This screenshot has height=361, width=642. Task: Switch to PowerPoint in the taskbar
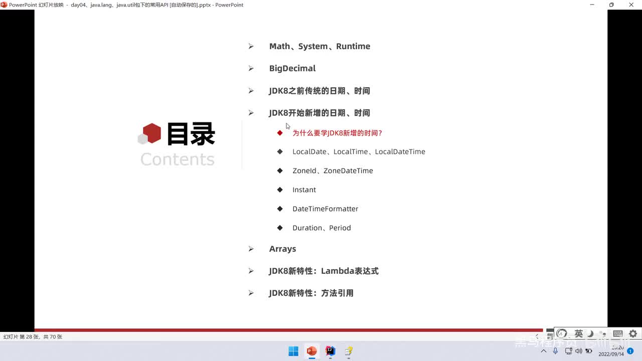pos(311,351)
